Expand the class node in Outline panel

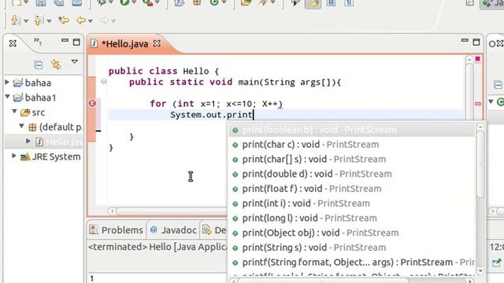491,101
